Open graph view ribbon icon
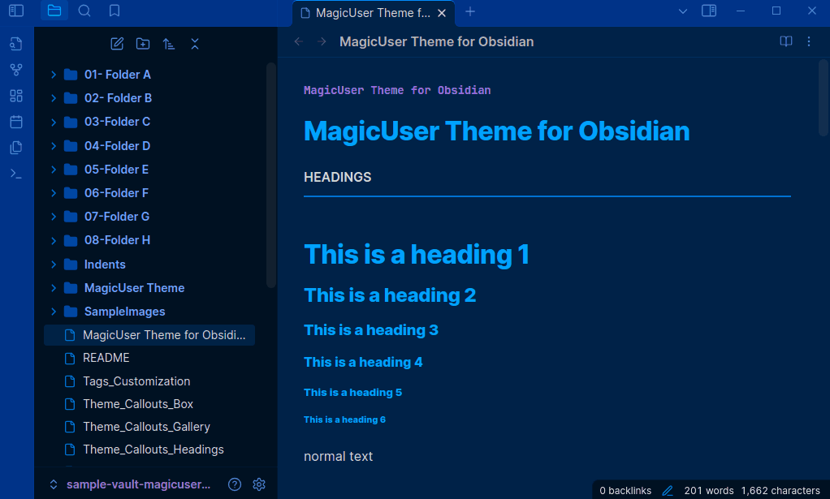Image resolution: width=830 pixels, height=499 pixels. coord(16,70)
